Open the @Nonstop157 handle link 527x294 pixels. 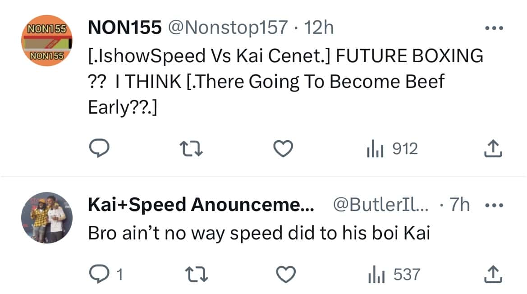(x=227, y=28)
